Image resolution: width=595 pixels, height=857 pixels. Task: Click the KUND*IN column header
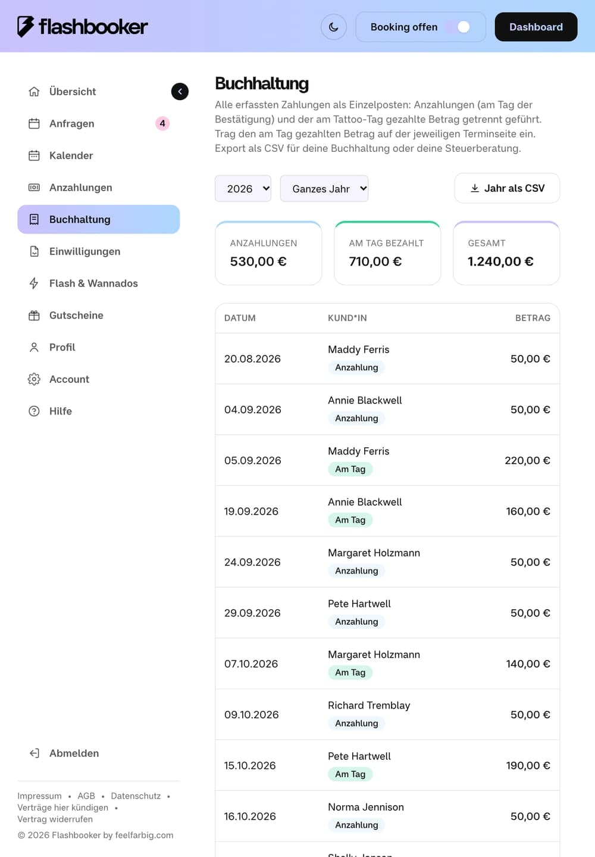[347, 318]
